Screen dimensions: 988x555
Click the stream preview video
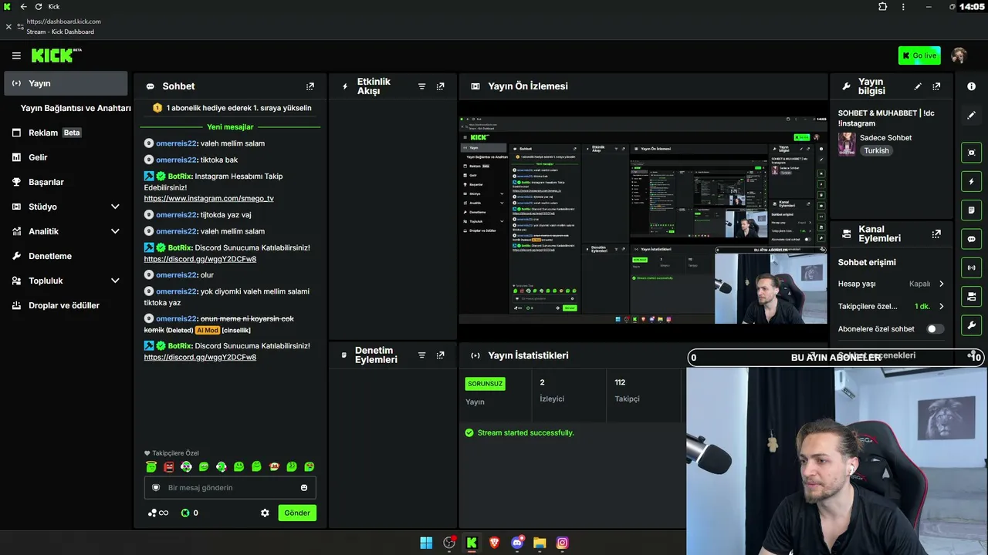643,219
